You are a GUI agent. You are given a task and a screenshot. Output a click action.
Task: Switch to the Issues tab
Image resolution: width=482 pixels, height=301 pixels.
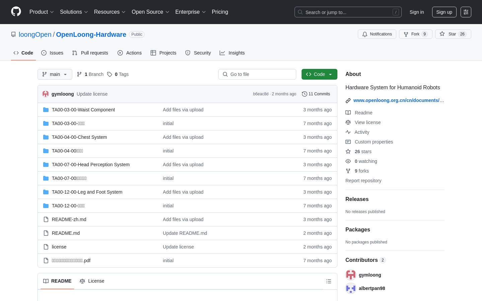[52, 53]
